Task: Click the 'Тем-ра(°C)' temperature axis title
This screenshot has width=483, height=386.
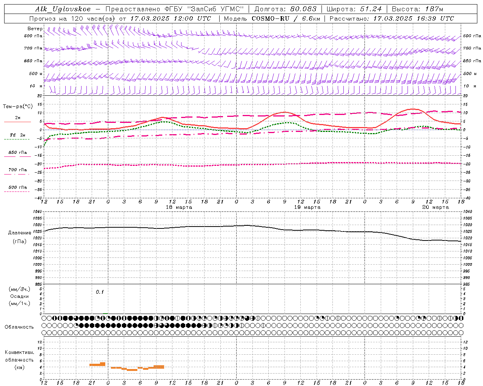Action: click(x=18, y=107)
